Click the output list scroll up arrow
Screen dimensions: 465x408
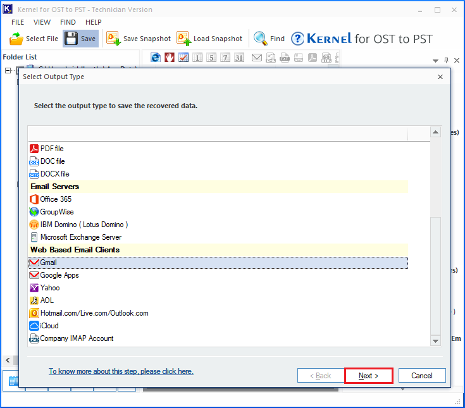click(435, 132)
